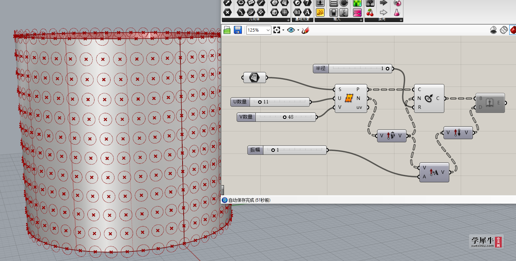This screenshot has width=516, height=261.
Task: Click the P output of Divide Surface
Action: click(x=358, y=89)
